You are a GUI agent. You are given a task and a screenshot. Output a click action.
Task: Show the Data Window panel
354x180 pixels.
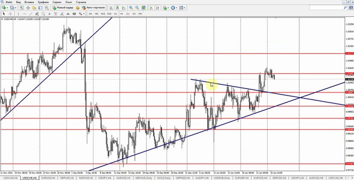tap(28, 8)
